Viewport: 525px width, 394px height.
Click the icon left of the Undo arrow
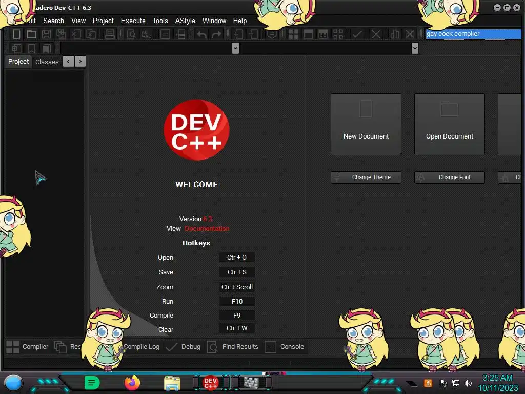pos(180,34)
